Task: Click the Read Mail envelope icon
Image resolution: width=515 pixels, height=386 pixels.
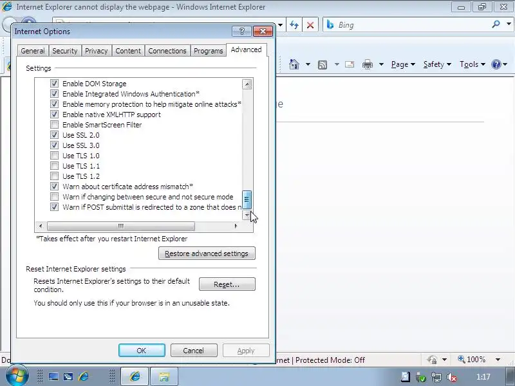Action: click(x=350, y=64)
